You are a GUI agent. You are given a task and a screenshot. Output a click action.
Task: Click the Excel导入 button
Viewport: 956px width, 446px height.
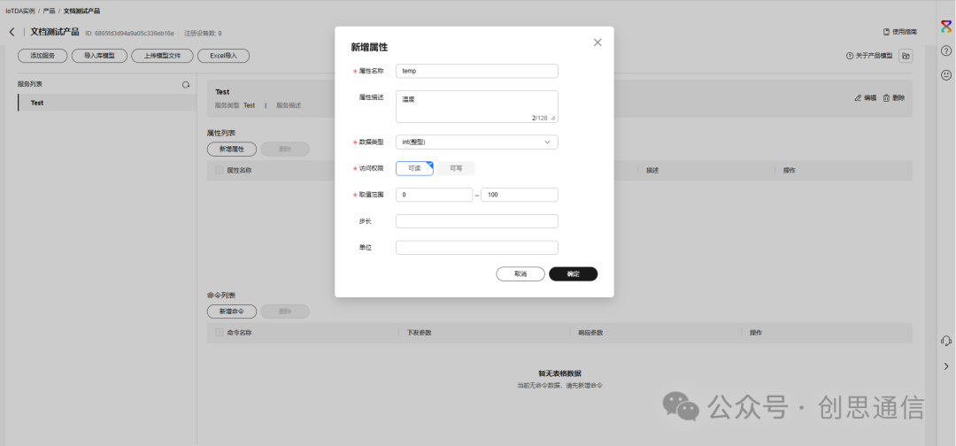click(x=223, y=56)
